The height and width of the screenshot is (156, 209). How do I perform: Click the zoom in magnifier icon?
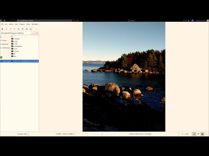(27, 29)
